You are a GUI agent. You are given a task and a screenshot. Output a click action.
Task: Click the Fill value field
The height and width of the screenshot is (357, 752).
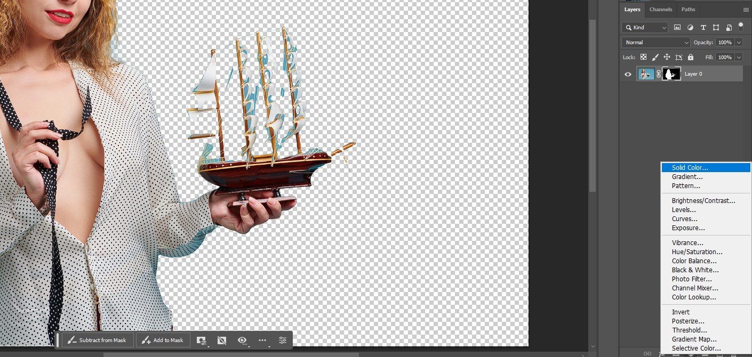pos(725,57)
